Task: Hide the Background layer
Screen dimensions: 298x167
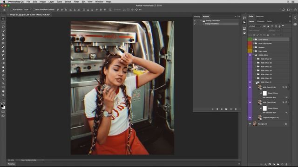Action: [250, 124]
